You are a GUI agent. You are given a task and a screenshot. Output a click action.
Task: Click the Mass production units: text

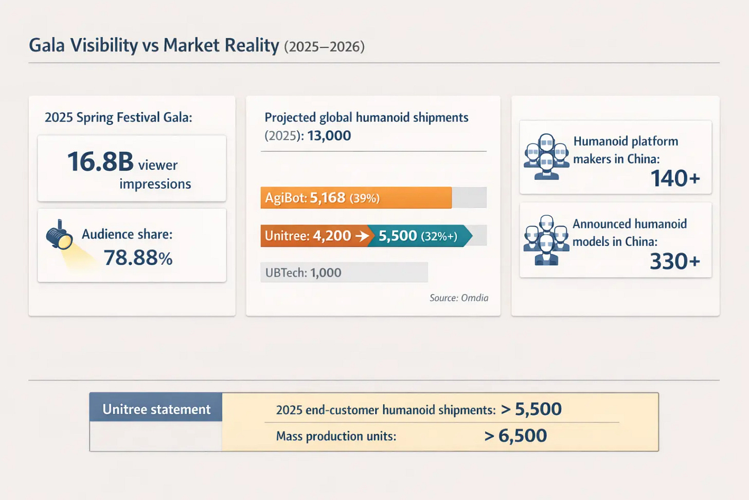click(x=336, y=436)
